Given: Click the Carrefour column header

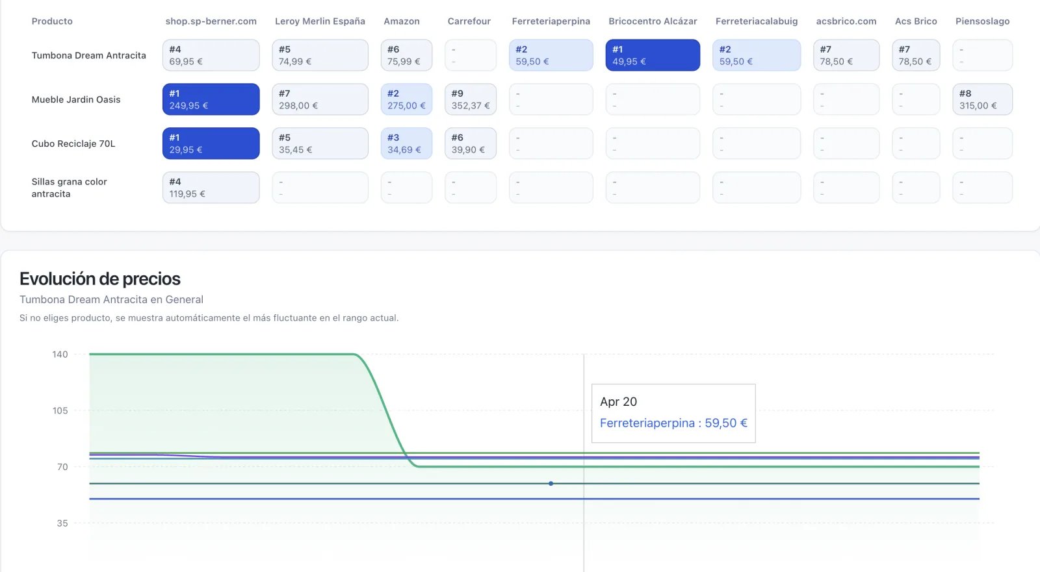Looking at the screenshot, I should [469, 21].
